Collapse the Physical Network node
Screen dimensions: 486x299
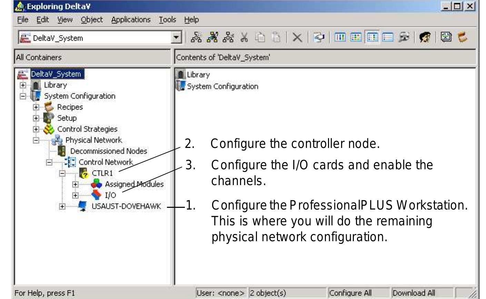click(36, 140)
